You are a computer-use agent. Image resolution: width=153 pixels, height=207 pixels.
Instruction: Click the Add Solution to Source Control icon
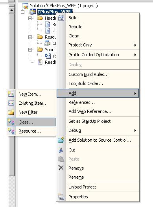click(x=61, y=140)
